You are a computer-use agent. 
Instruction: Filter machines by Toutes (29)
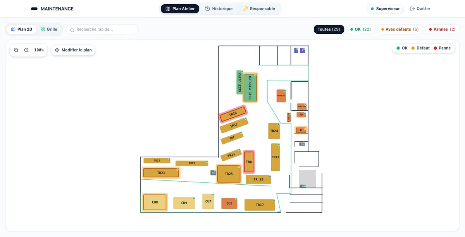tap(329, 29)
